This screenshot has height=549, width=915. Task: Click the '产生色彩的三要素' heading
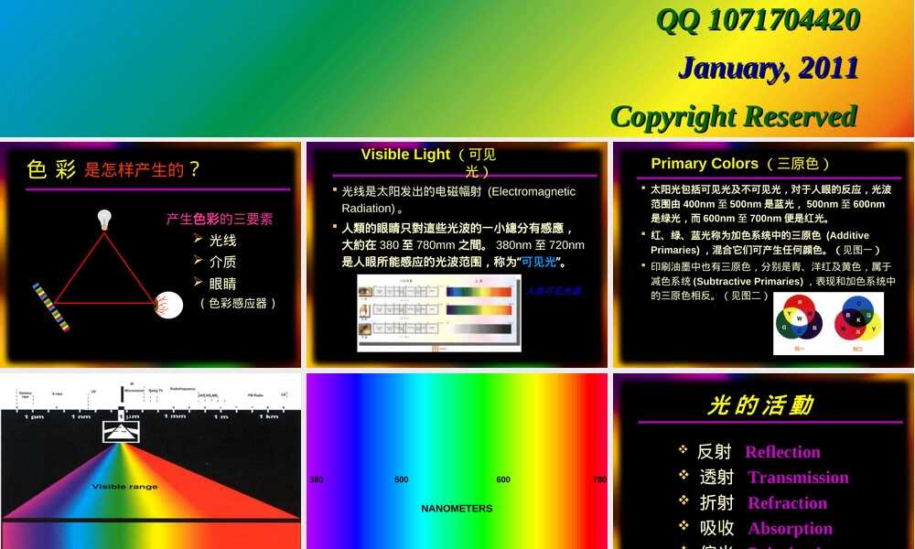220,219
